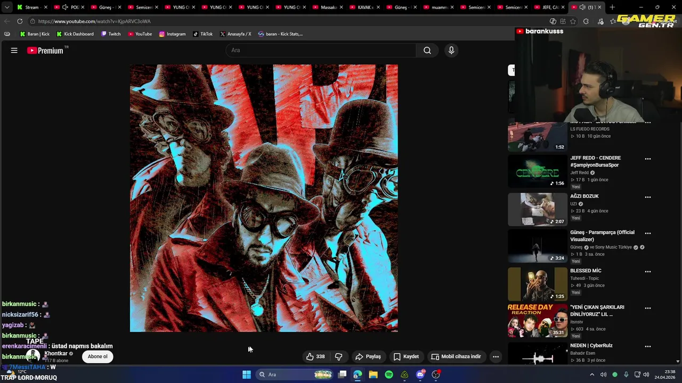The height and width of the screenshot is (383, 682).
Task: Open the Instagram bookmark
Action: point(172,34)
